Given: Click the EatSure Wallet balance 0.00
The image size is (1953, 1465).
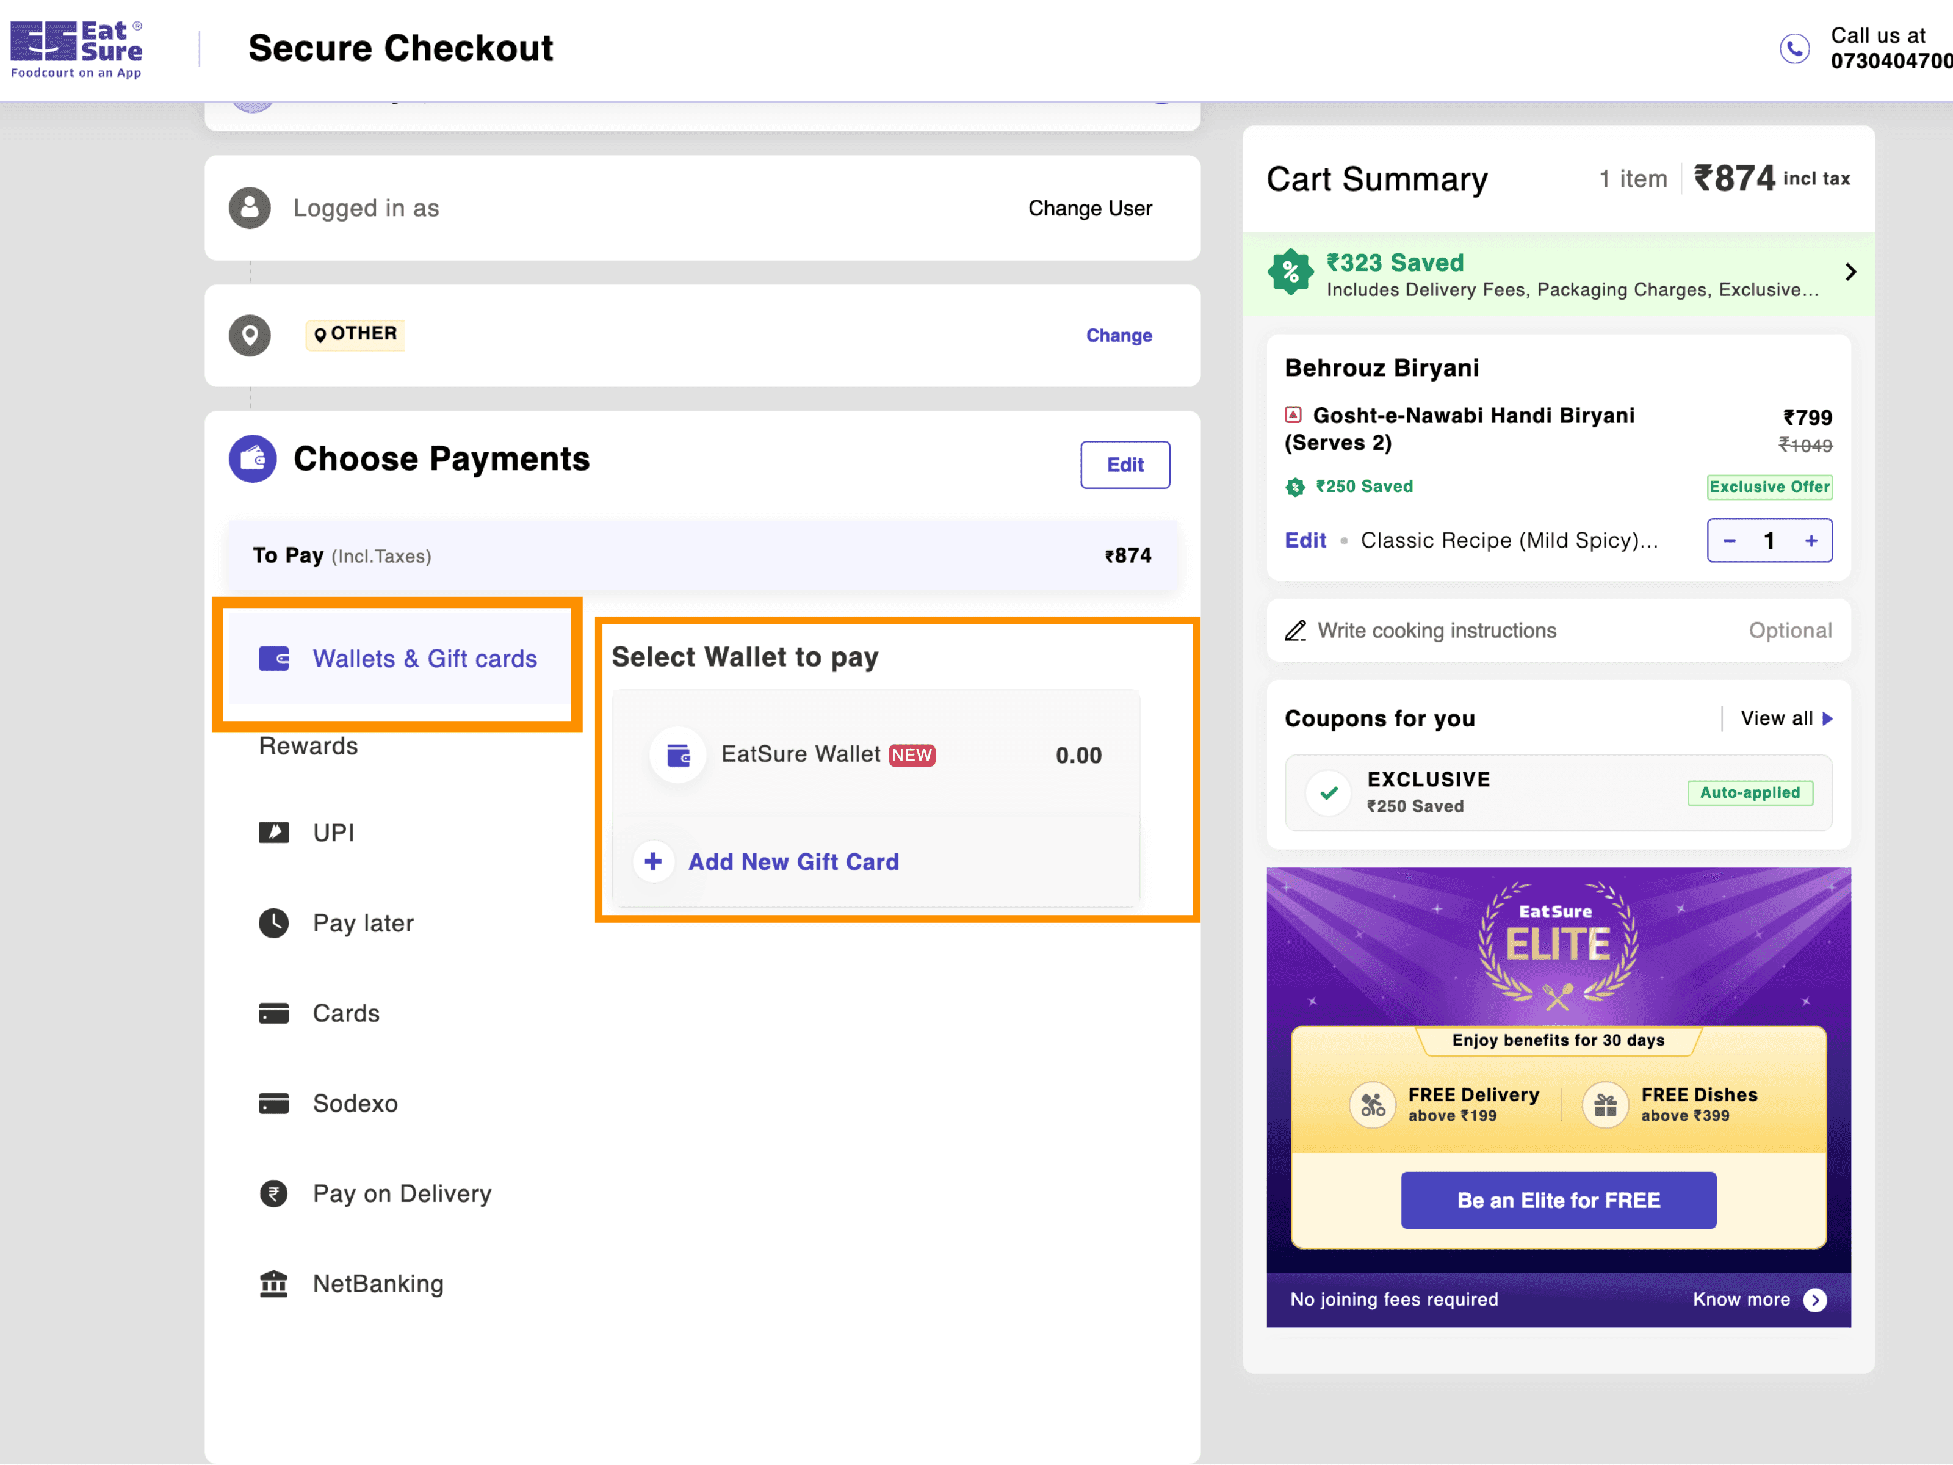Looking at the screenshot, I should tap(1078, 755).
